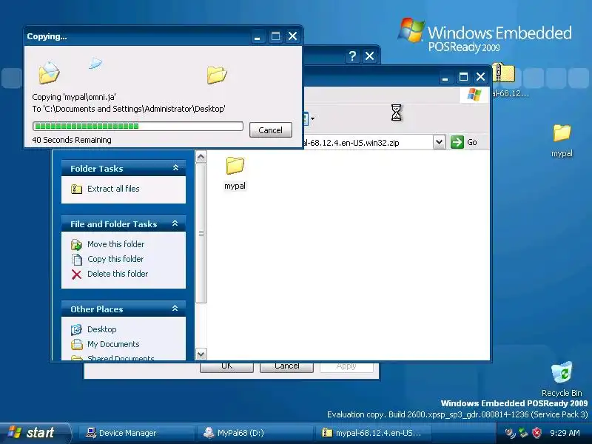592x444 pixels.
Task: Click the Move this folder icon
Action: coord(77,245)
